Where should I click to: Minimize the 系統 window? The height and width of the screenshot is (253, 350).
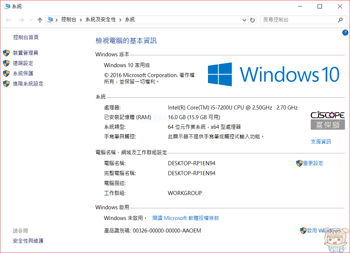(300, 7)
